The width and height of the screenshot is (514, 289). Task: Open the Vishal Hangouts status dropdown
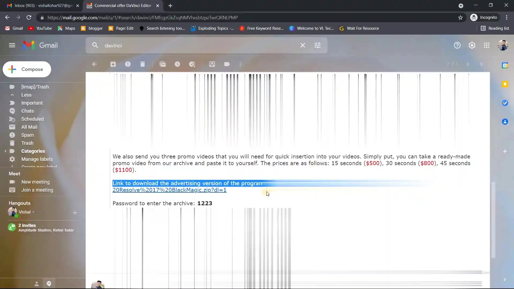coord(33,212)
